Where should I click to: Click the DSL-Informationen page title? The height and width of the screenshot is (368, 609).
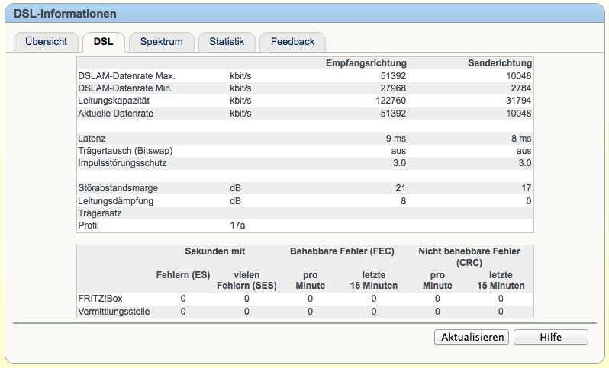pos(66,14)
